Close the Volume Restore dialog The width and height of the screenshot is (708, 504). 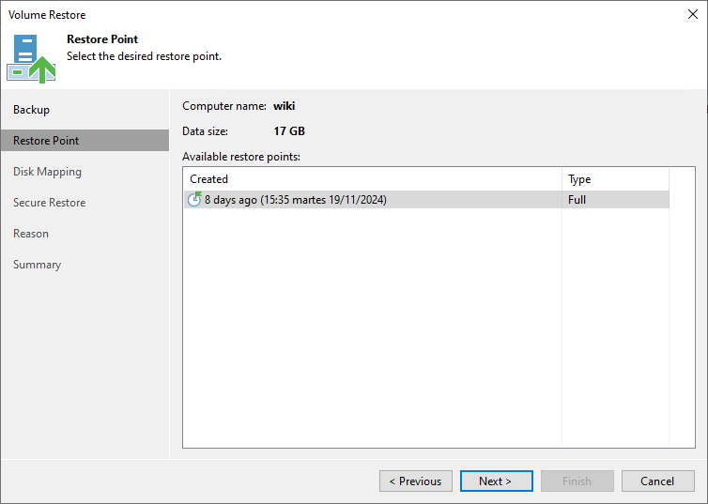(x=692, y=14)
